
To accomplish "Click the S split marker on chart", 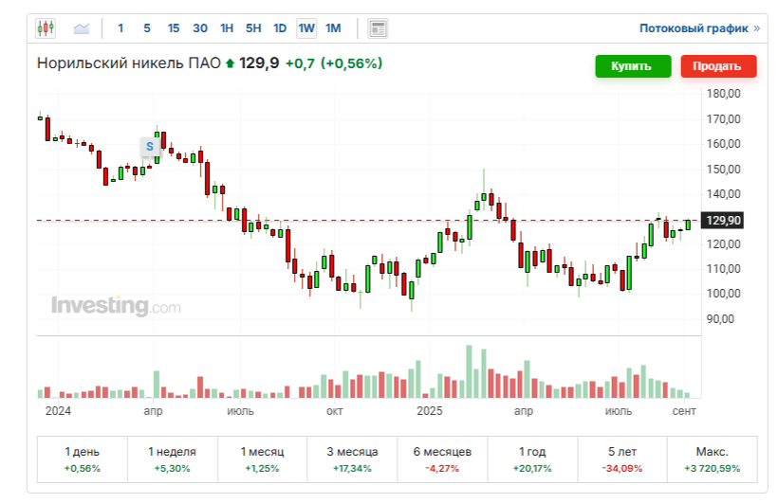I will coord(150,146).
